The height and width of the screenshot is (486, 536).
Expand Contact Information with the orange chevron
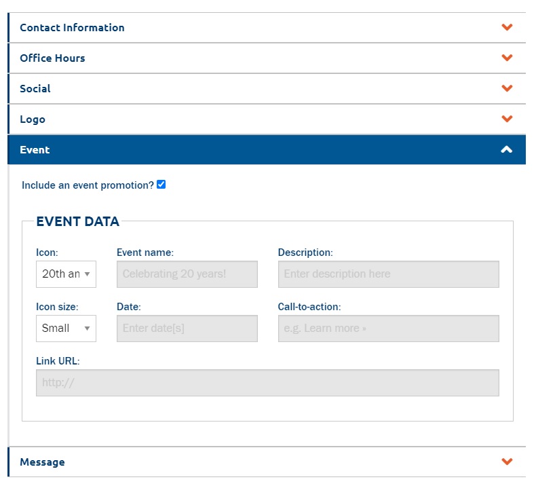point(507,27)
